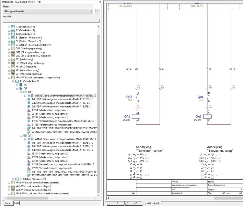Select the MA3 Werkstuk beschikbaar stellen item
Screen dimensions: 243x206
click(42, 193)
